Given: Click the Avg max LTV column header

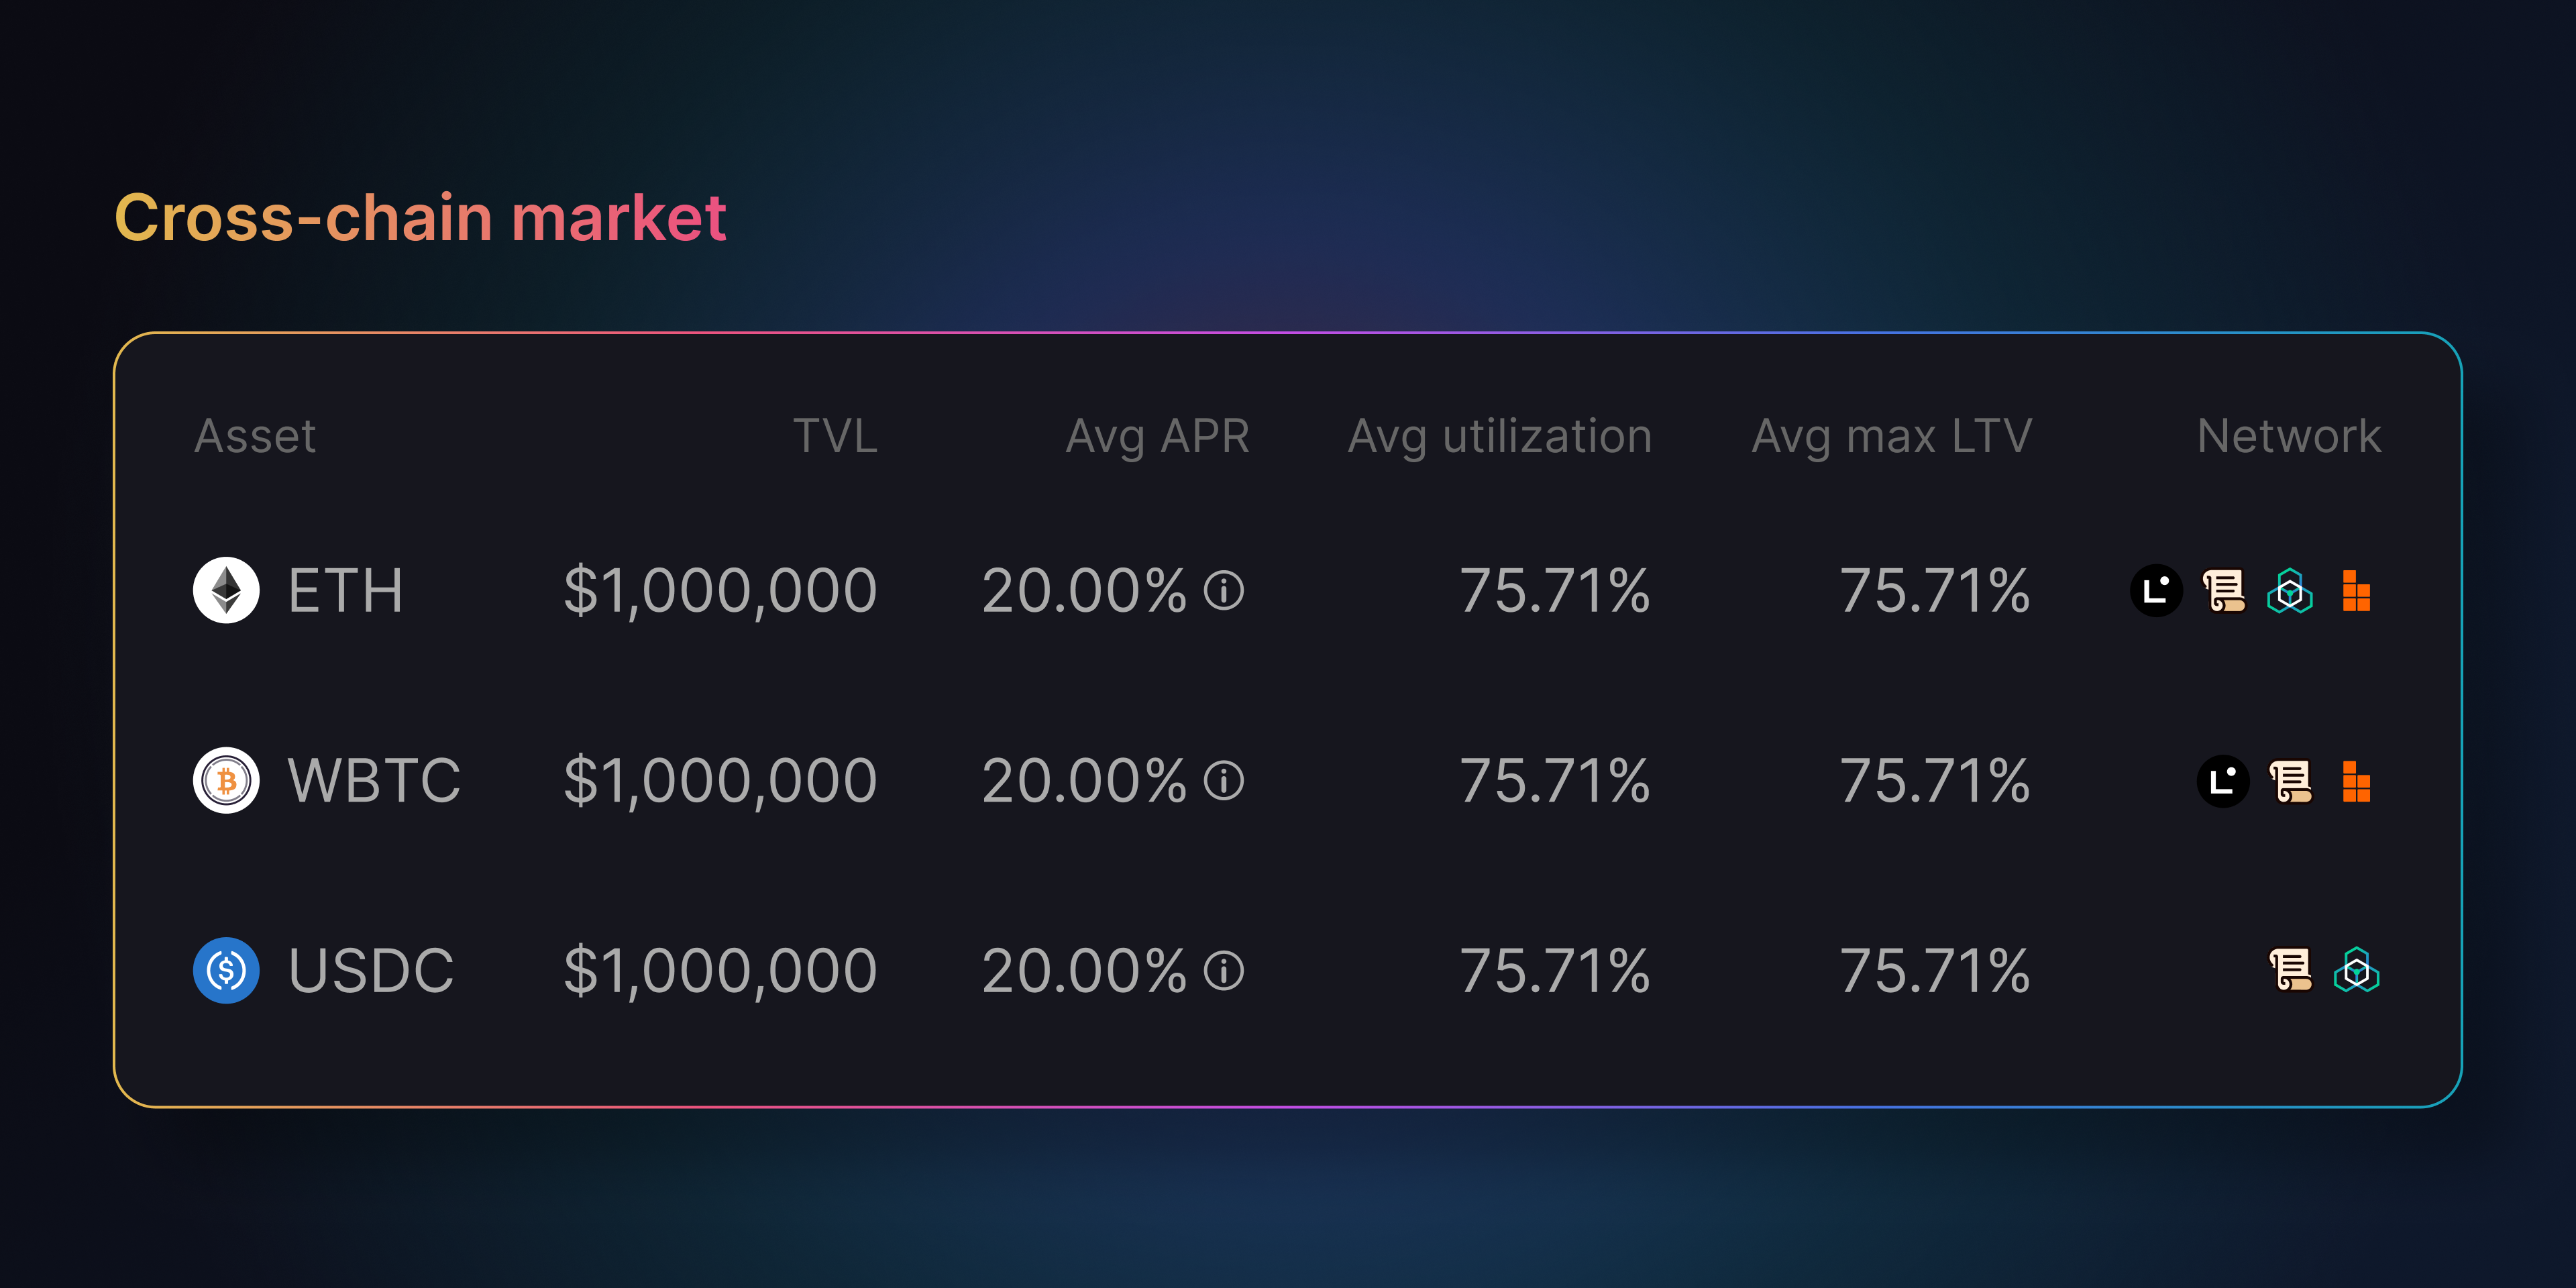Looking at the screenshot, I should (x=1891, y=436).
